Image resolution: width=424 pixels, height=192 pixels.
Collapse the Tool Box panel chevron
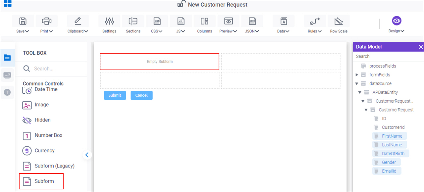(87, 155)
